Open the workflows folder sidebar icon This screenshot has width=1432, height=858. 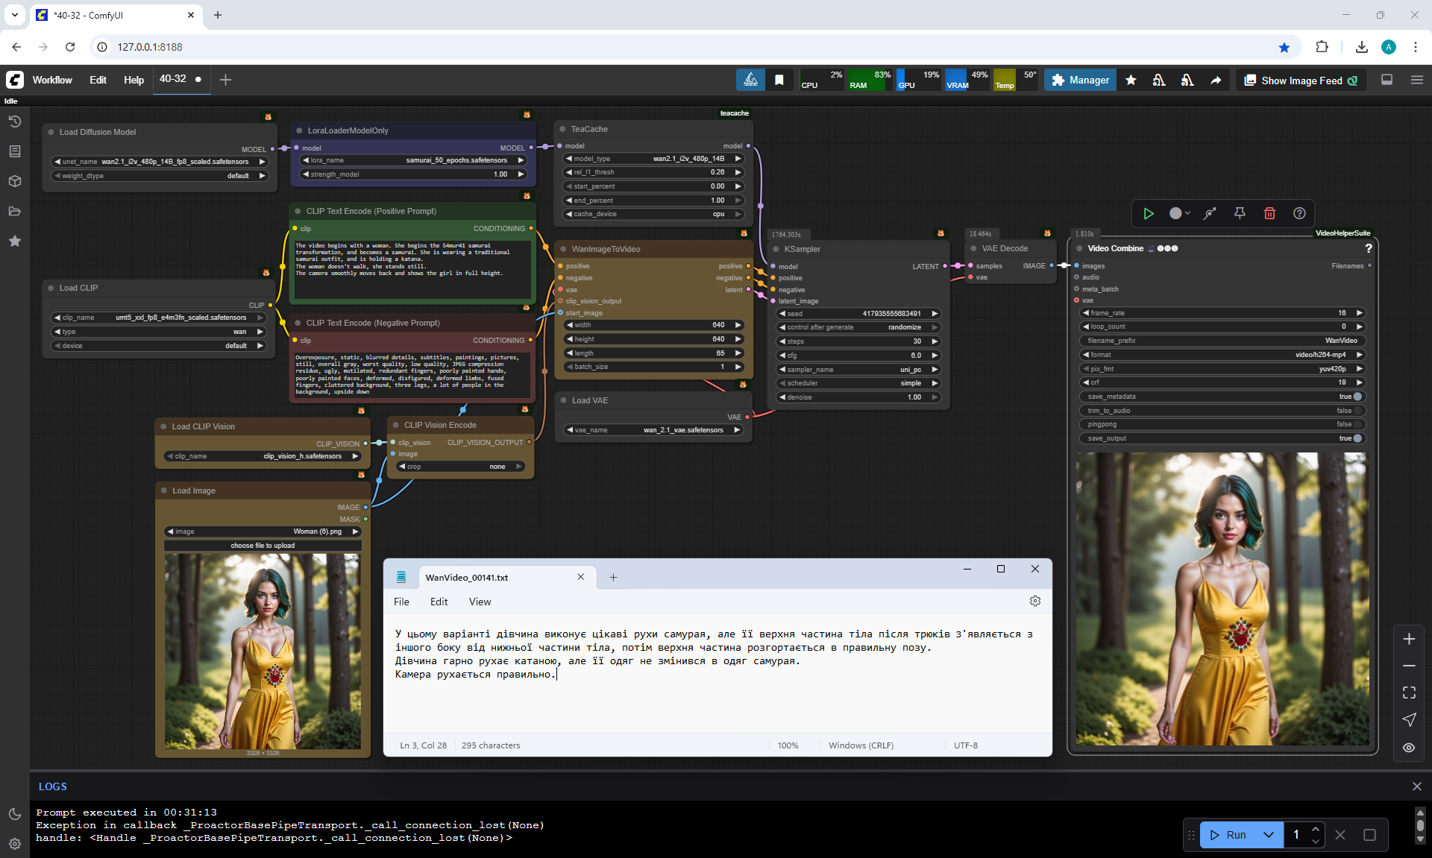click(x=14, y=211)
